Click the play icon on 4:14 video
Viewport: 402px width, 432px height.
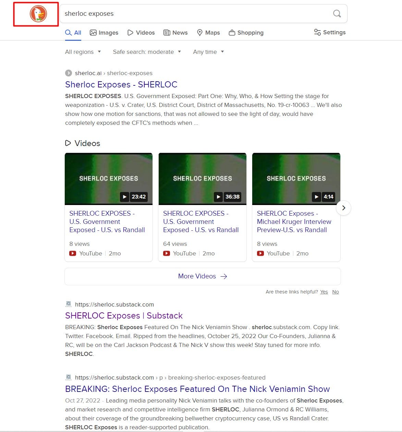pyautogui.click(x=317, y=197)
